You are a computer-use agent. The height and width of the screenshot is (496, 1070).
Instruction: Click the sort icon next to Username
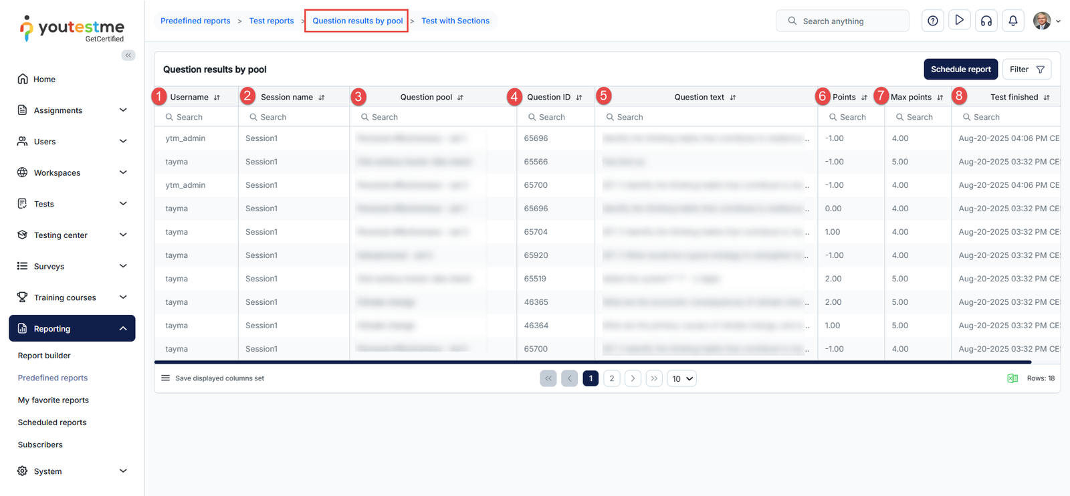point(217,98)
